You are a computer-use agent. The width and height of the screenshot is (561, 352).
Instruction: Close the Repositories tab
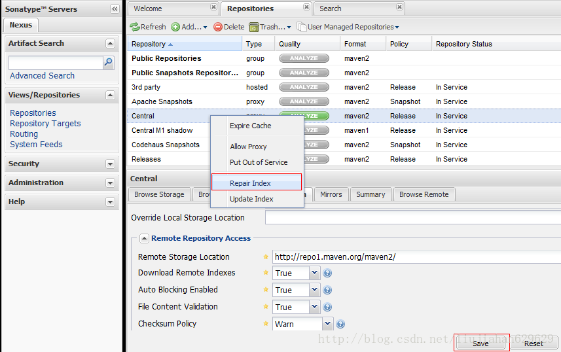click(306, 7)
